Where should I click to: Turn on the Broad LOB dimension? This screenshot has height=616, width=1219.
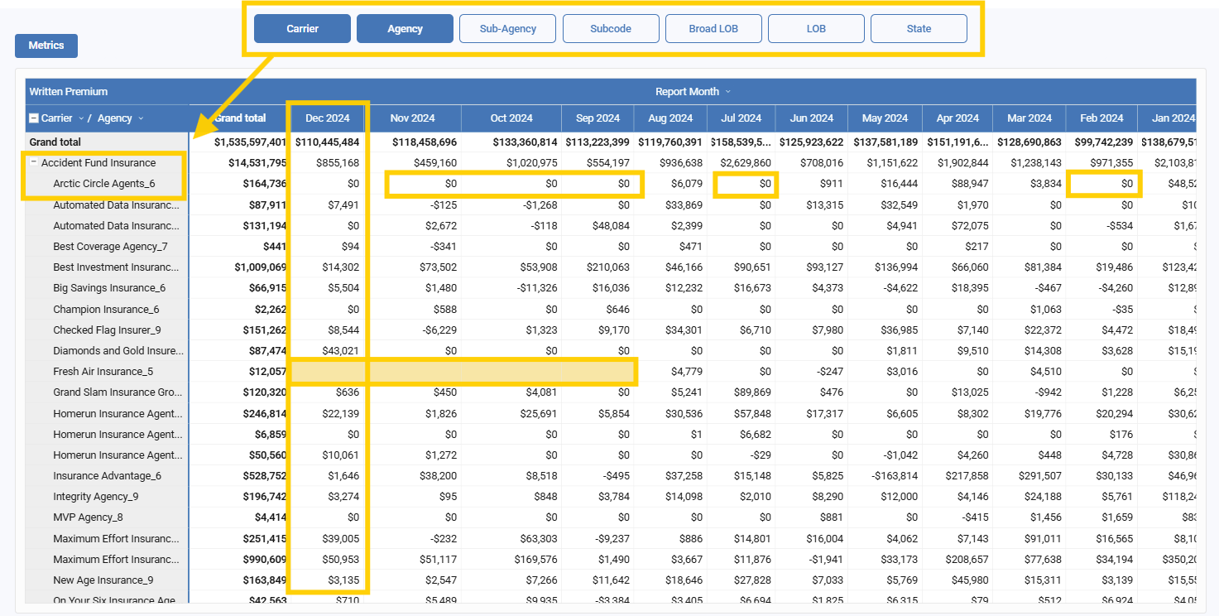(x=713, y=29)
